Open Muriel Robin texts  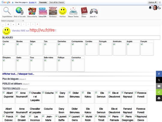[x=88, y=118]
